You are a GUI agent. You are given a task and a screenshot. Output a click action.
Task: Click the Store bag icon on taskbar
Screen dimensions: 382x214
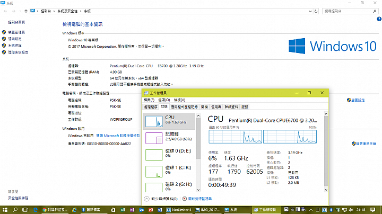pos(114,210)
